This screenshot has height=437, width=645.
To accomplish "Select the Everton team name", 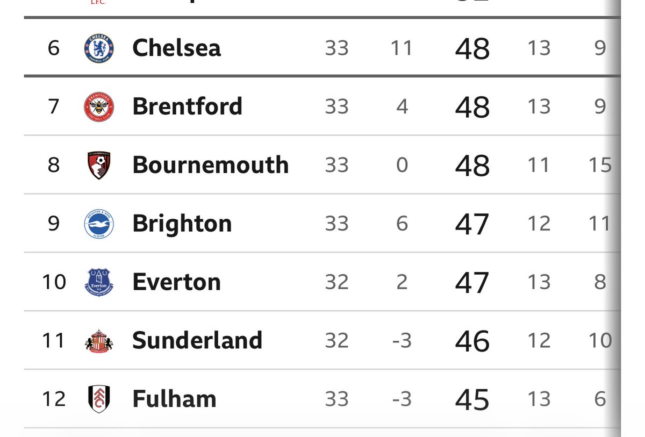I will pos(176,282).
